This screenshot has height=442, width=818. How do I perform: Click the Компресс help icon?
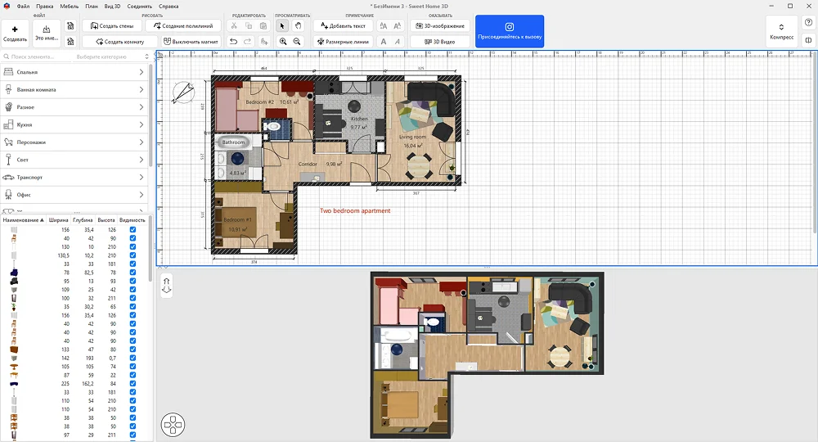[x=780, y=31]
